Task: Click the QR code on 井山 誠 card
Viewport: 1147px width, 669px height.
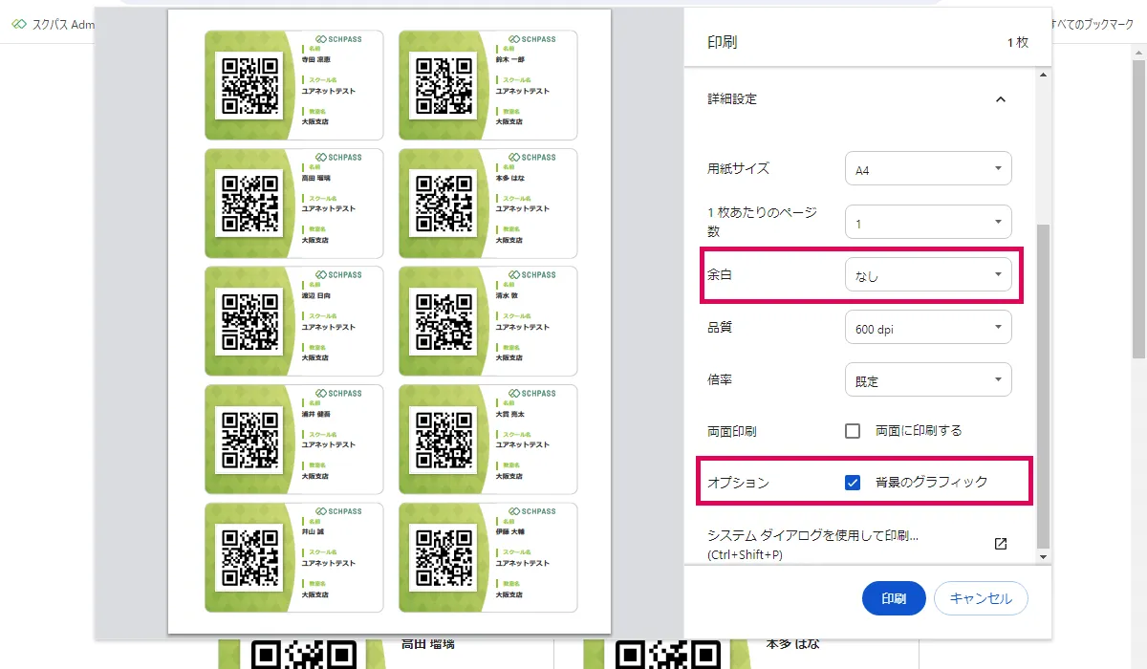Action: tap(249, 557)
